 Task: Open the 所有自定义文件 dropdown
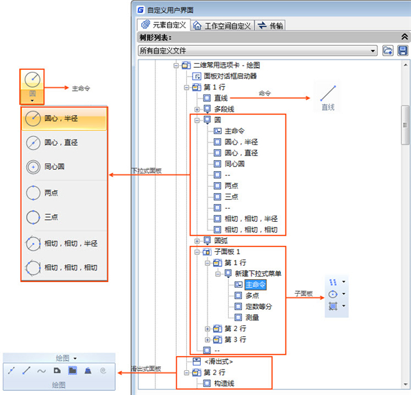tap(258, 51)
